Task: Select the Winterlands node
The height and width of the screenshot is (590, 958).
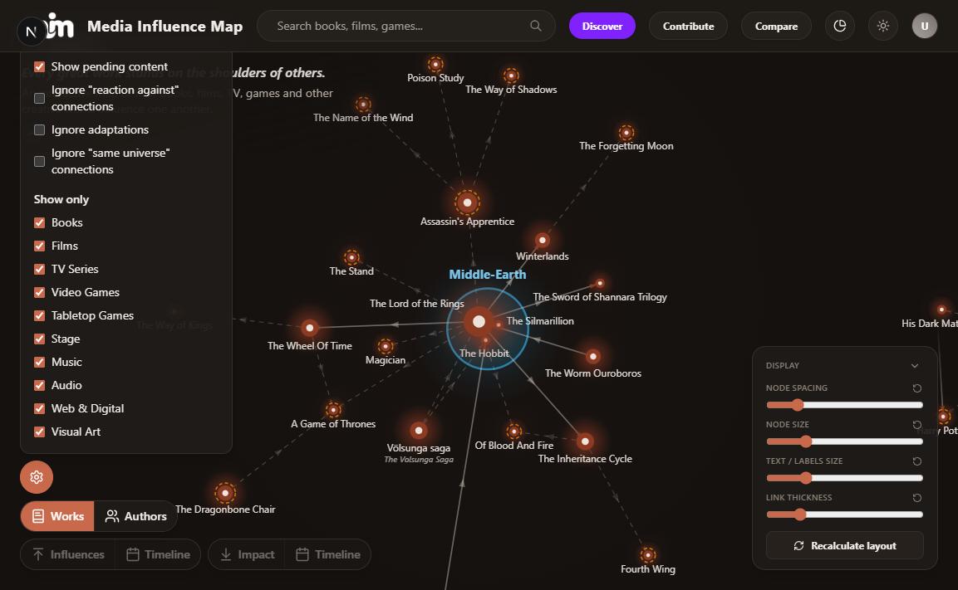Action: tap(543, 241)
